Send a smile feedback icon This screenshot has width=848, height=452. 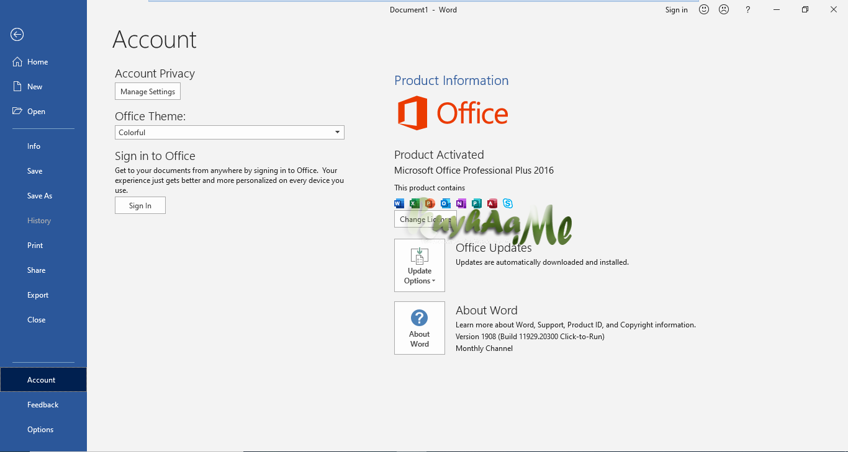tap(704, 9)
